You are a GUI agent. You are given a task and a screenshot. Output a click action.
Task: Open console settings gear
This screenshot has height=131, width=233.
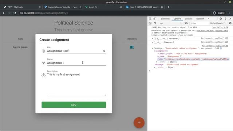click(230, 23)
